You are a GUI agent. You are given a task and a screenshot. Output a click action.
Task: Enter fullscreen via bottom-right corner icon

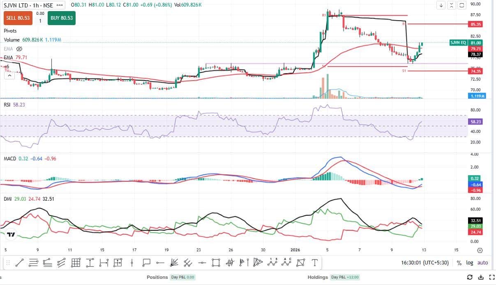point(491,277)
